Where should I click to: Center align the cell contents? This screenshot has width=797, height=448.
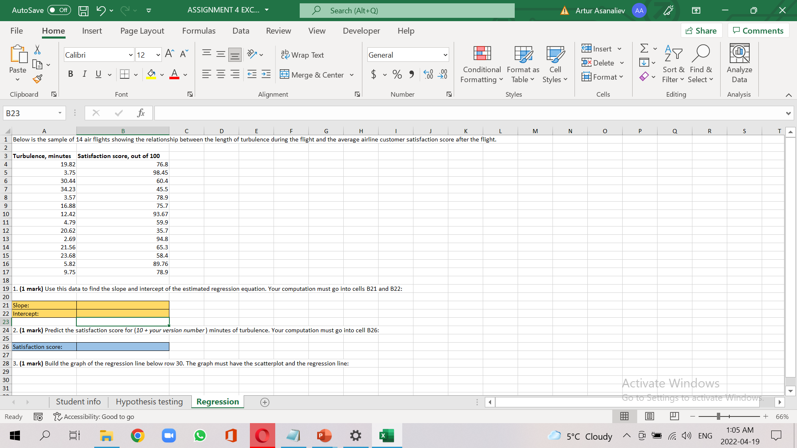[x=220, y=74]
